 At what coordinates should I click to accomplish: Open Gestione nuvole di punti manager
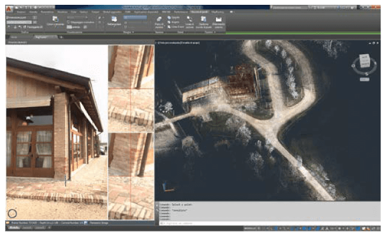pyautogui.click(x=204, y=22)
